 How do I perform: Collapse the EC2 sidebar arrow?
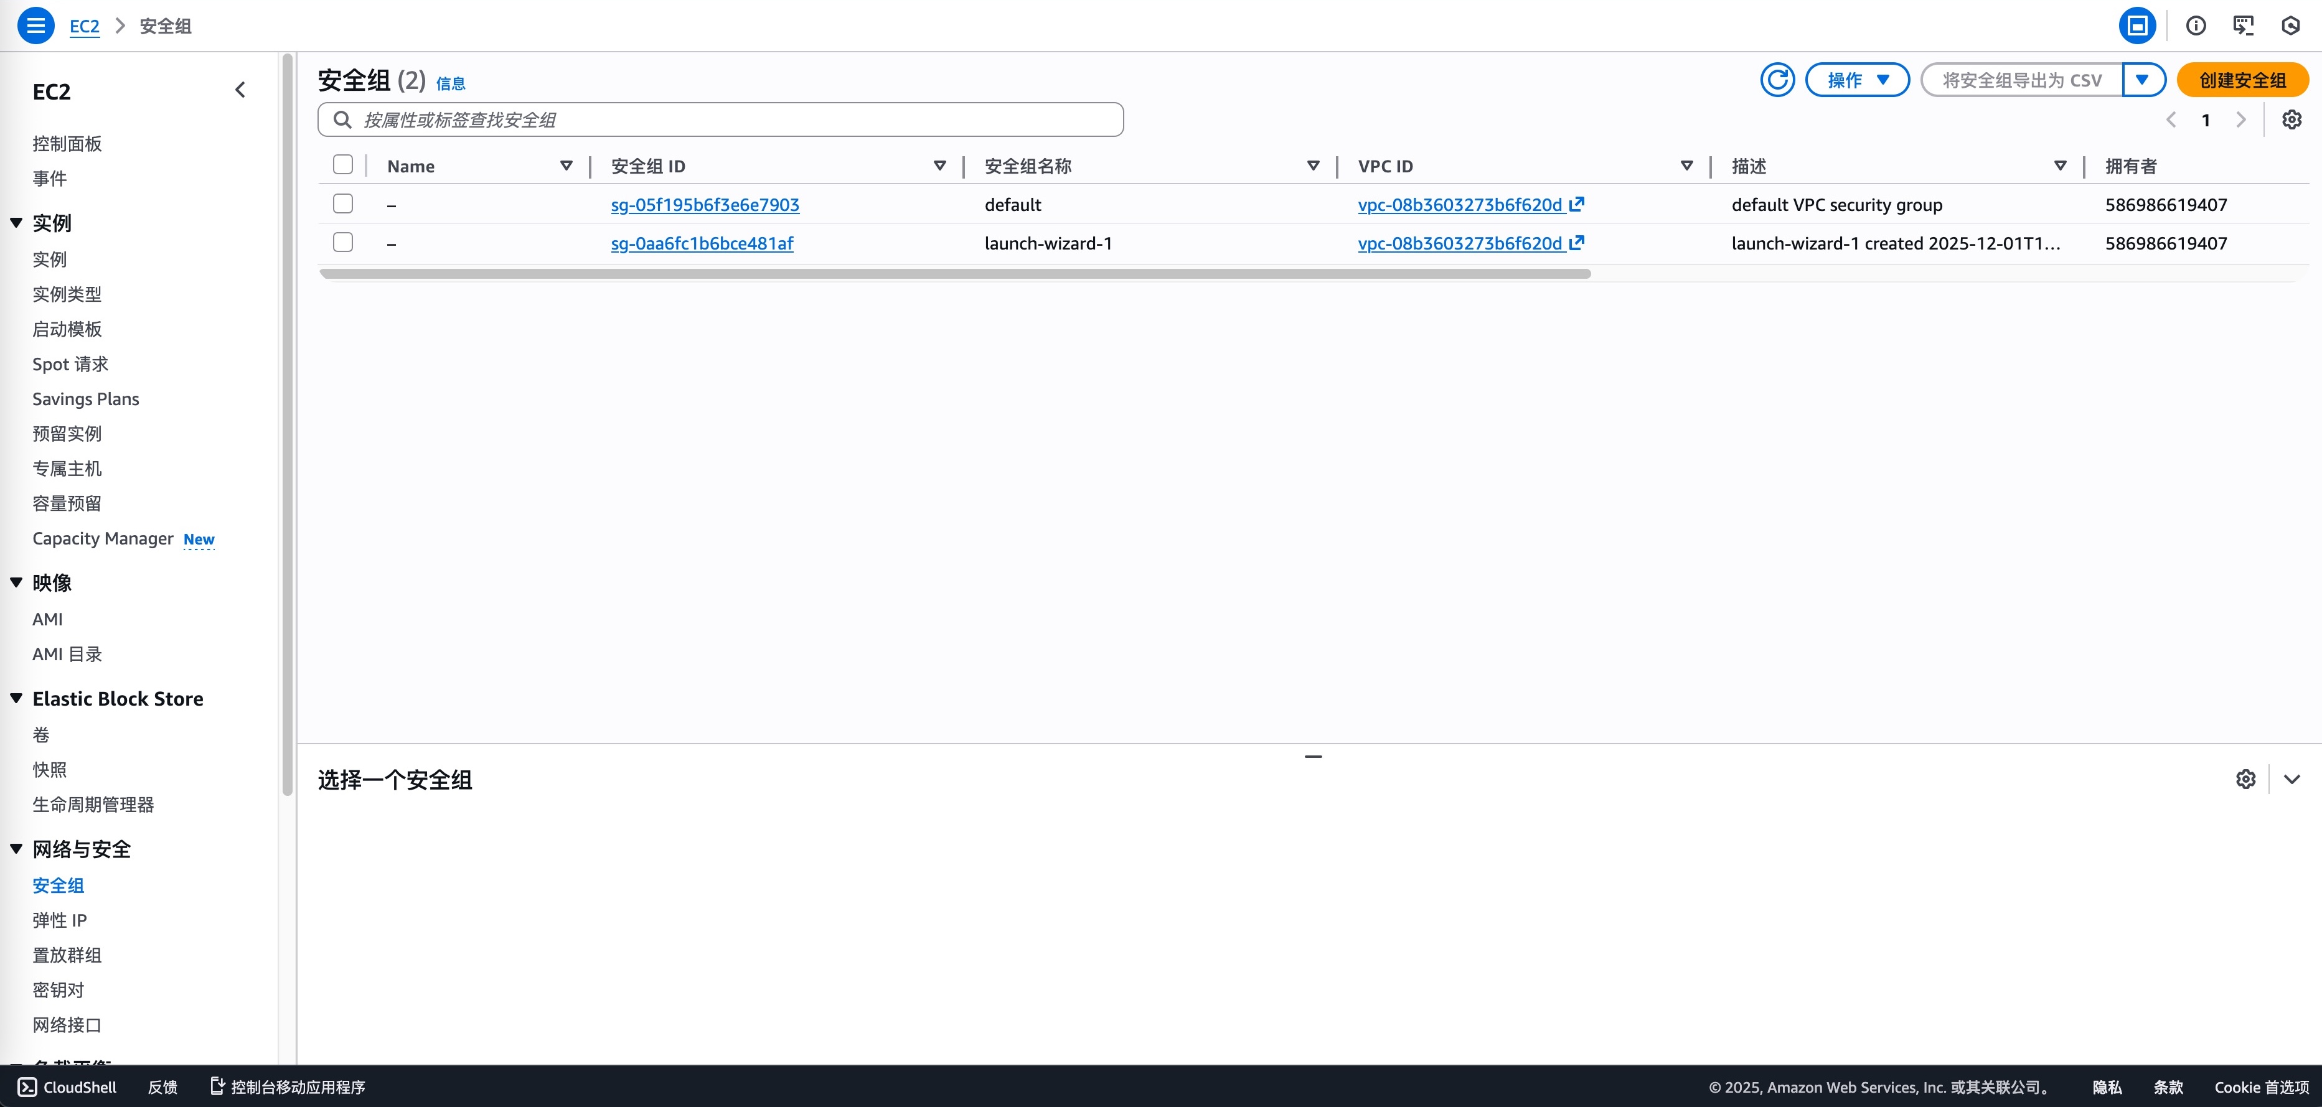tap(240, 90)
